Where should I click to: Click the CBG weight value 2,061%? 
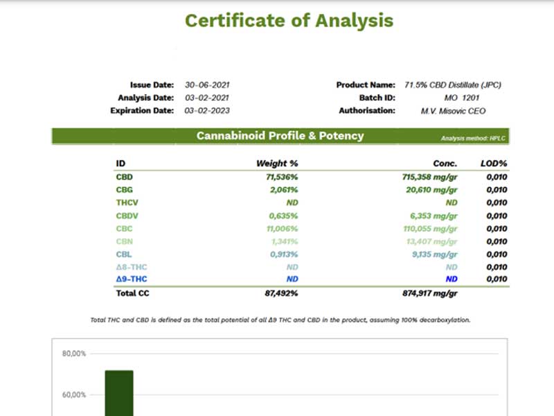coord(283,190)
